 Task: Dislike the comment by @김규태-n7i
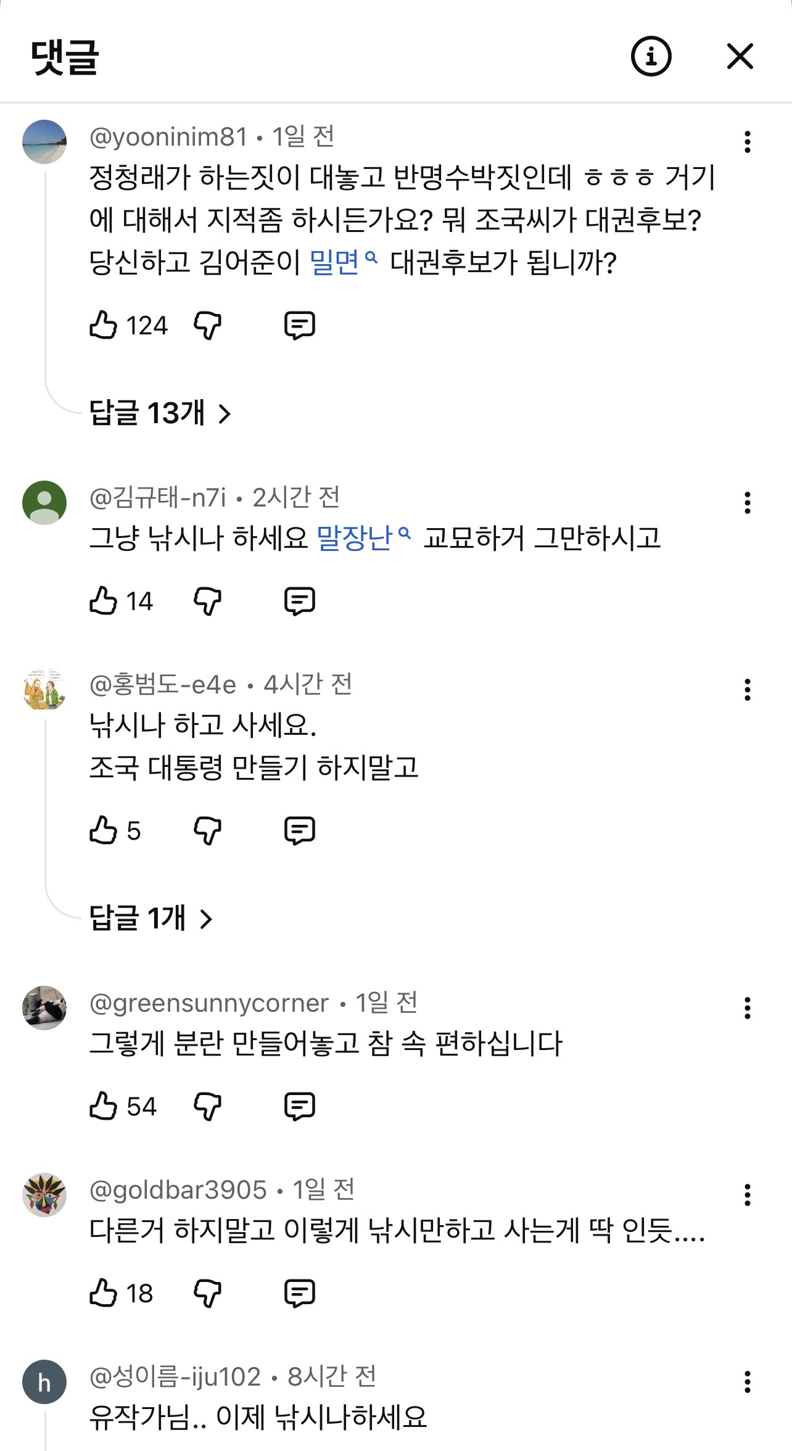coord(207,601)
